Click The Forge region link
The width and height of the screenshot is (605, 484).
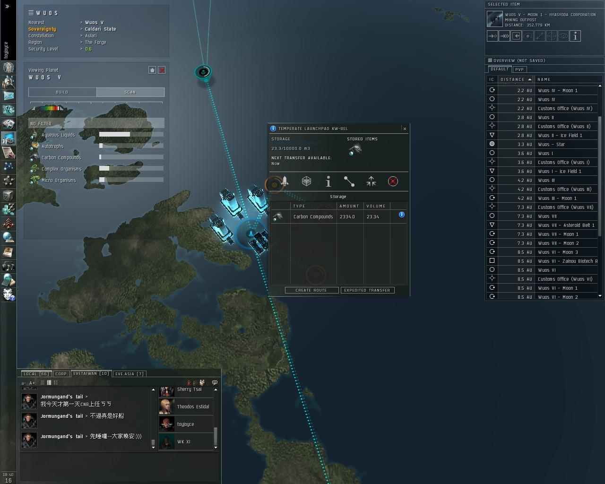pyautogui.click(x=95, y=42)
